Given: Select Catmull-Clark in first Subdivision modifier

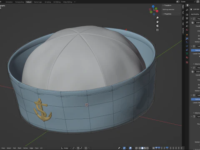Looking at the screenshot, I should coord(195,50).
